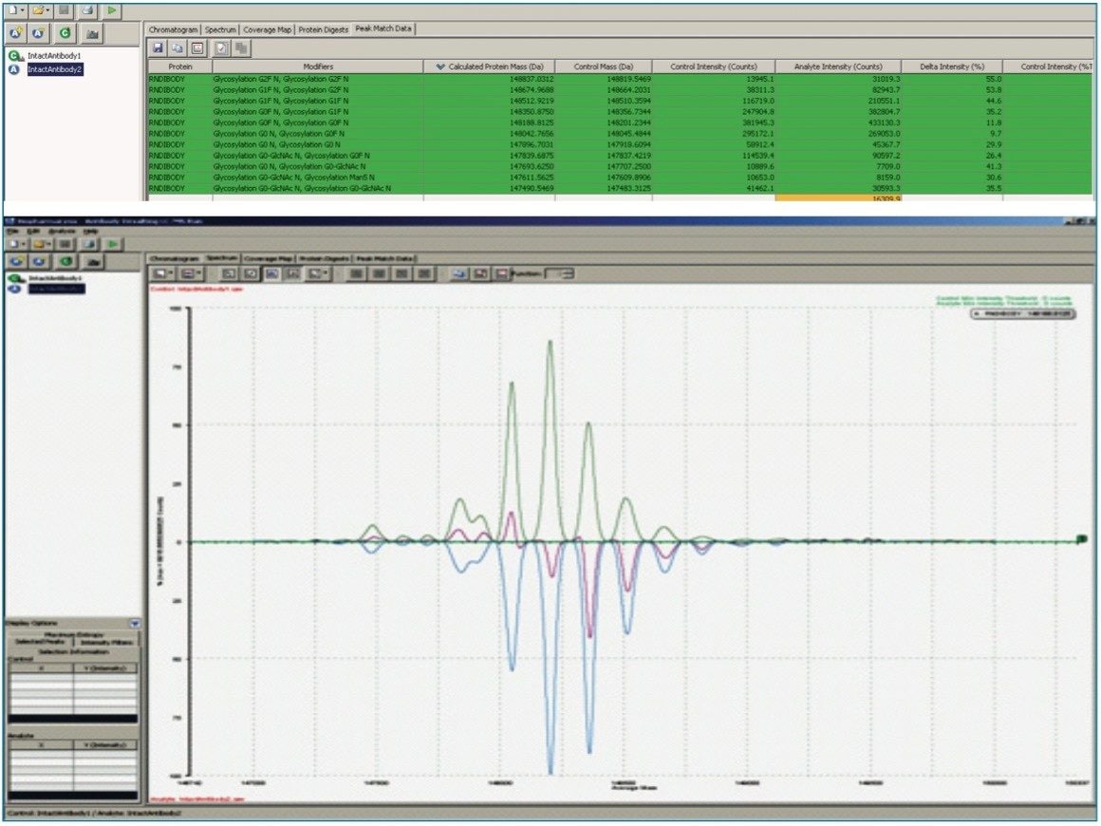This screenshot has height=826, width=1101.
Task: Open Protein Digests tab in upper window
Action: [x=323, y=30]
